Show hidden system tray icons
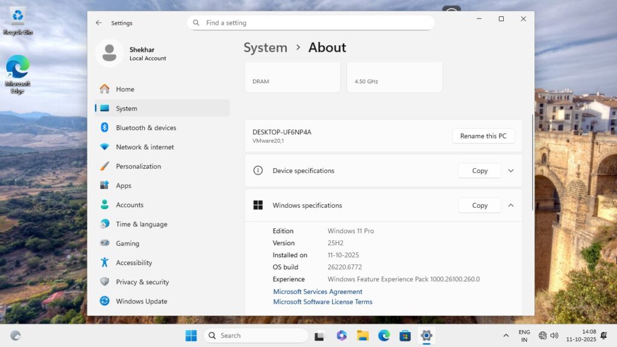617x347 pixels. tap(506, 336)
